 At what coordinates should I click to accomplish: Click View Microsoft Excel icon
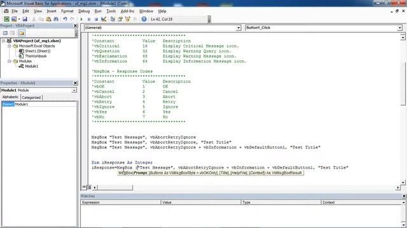6,19
